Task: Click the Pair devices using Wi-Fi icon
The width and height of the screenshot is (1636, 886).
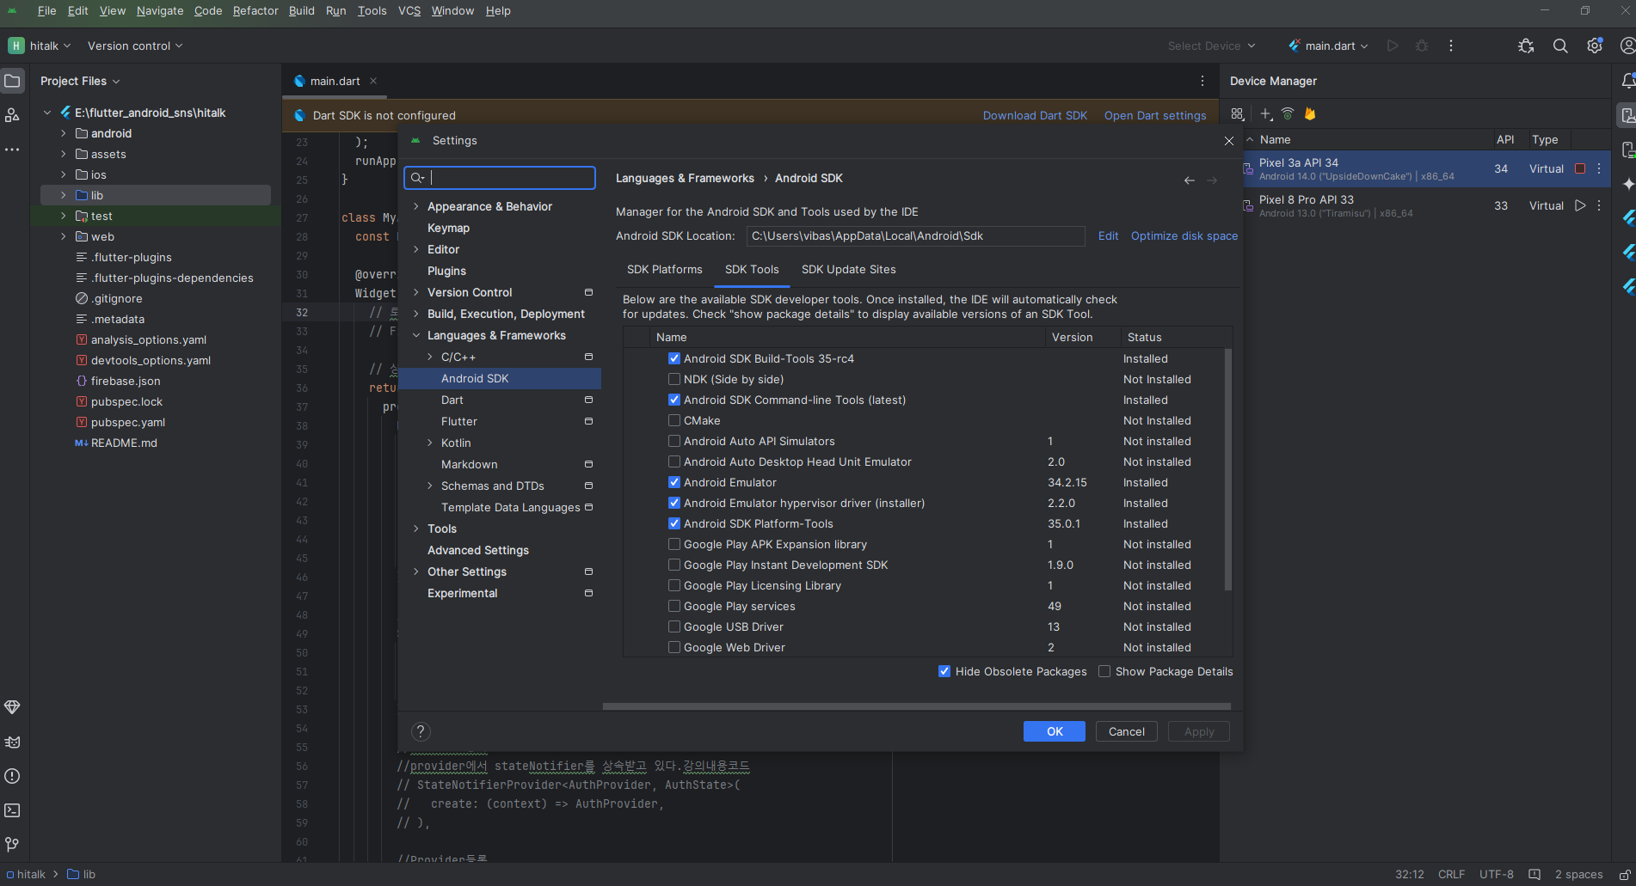Action: (x=1288, y=113)
